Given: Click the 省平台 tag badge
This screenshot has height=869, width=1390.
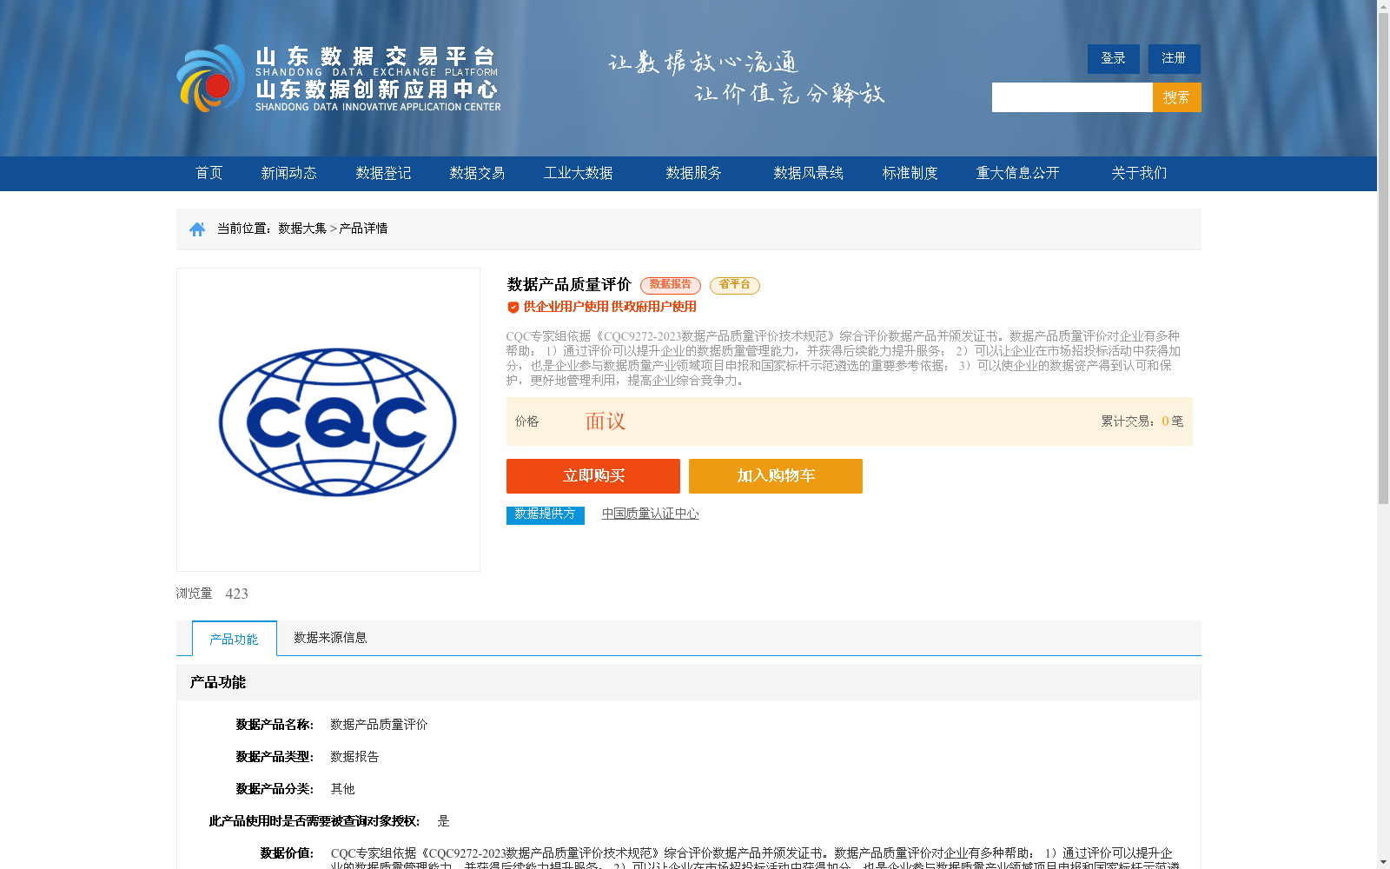Looking at the screenshot, I should tap(735, 285).
